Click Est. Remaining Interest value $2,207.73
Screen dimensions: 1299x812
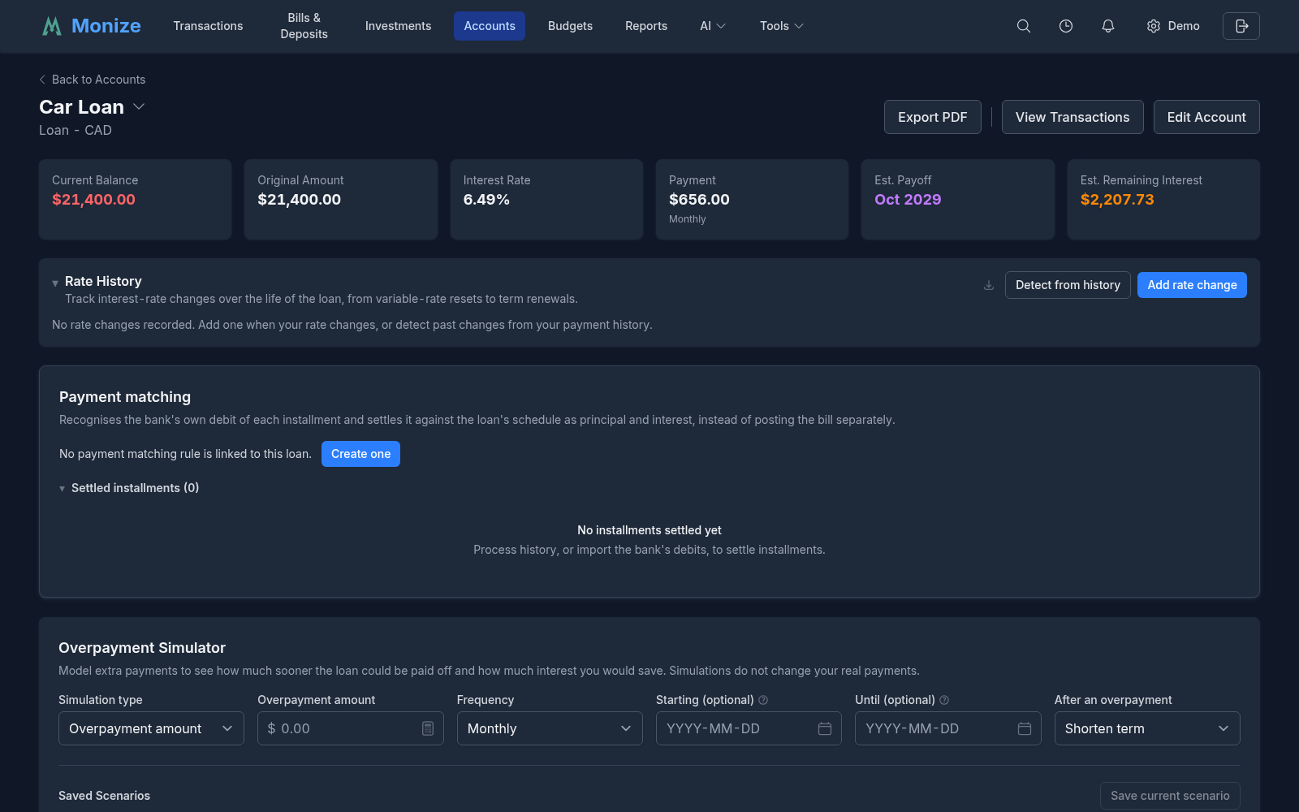(1117, 200)
